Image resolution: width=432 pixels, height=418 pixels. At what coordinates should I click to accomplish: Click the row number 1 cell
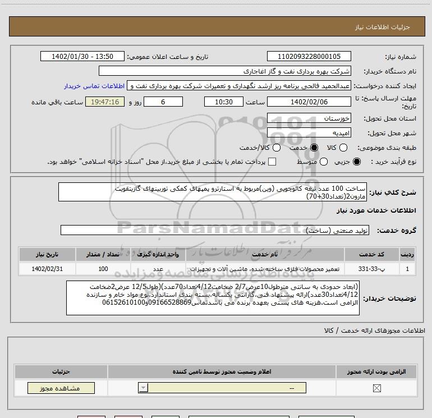pos(407,269)
